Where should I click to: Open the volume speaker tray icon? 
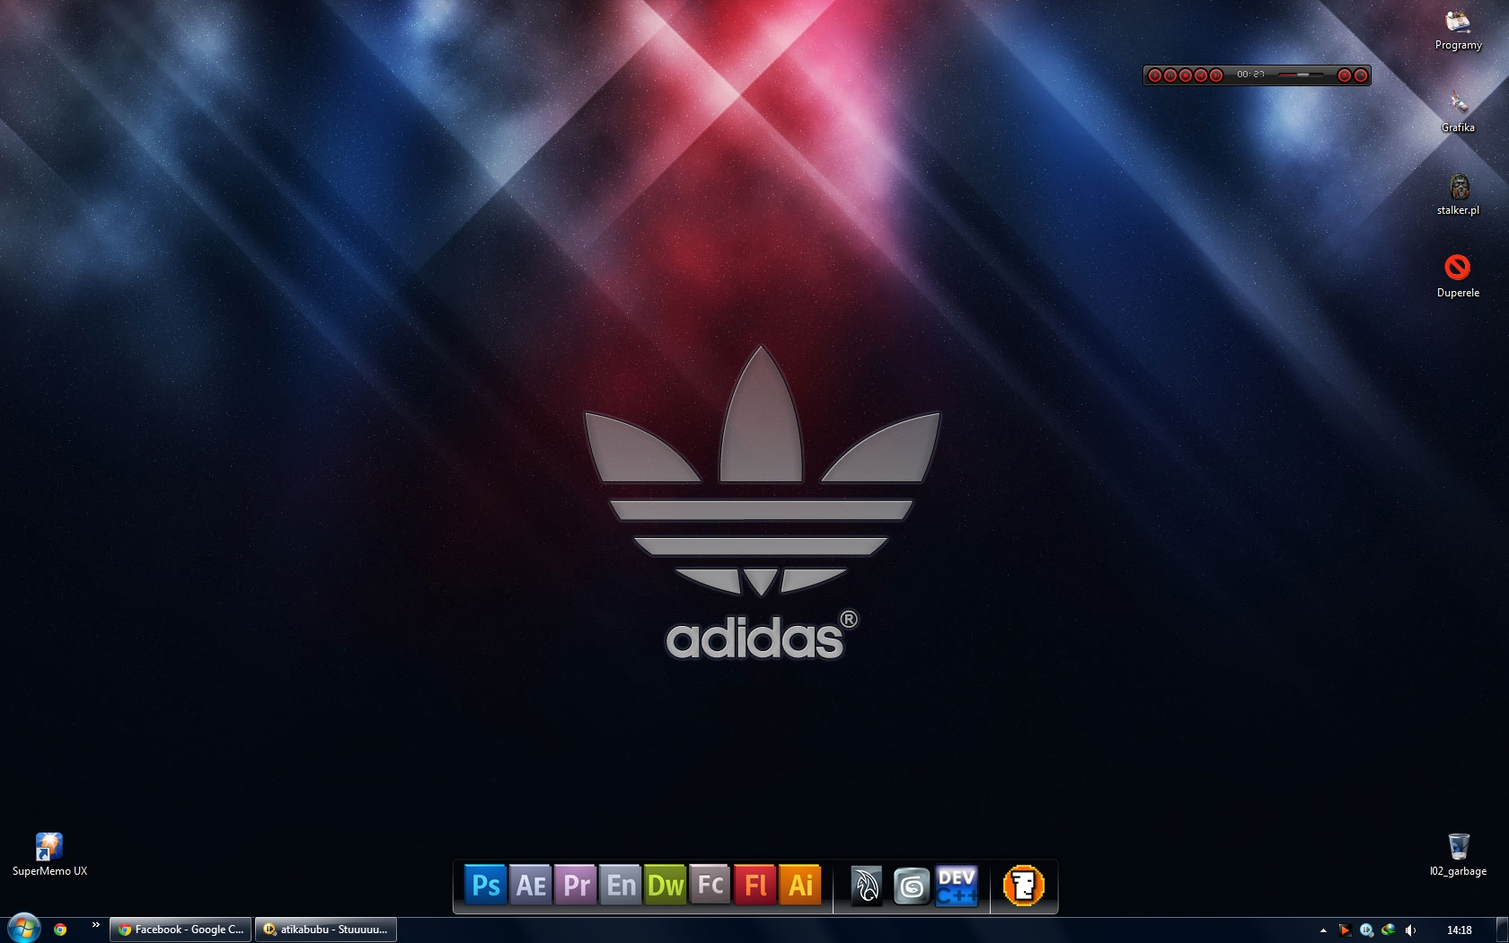click(1410, 930)
